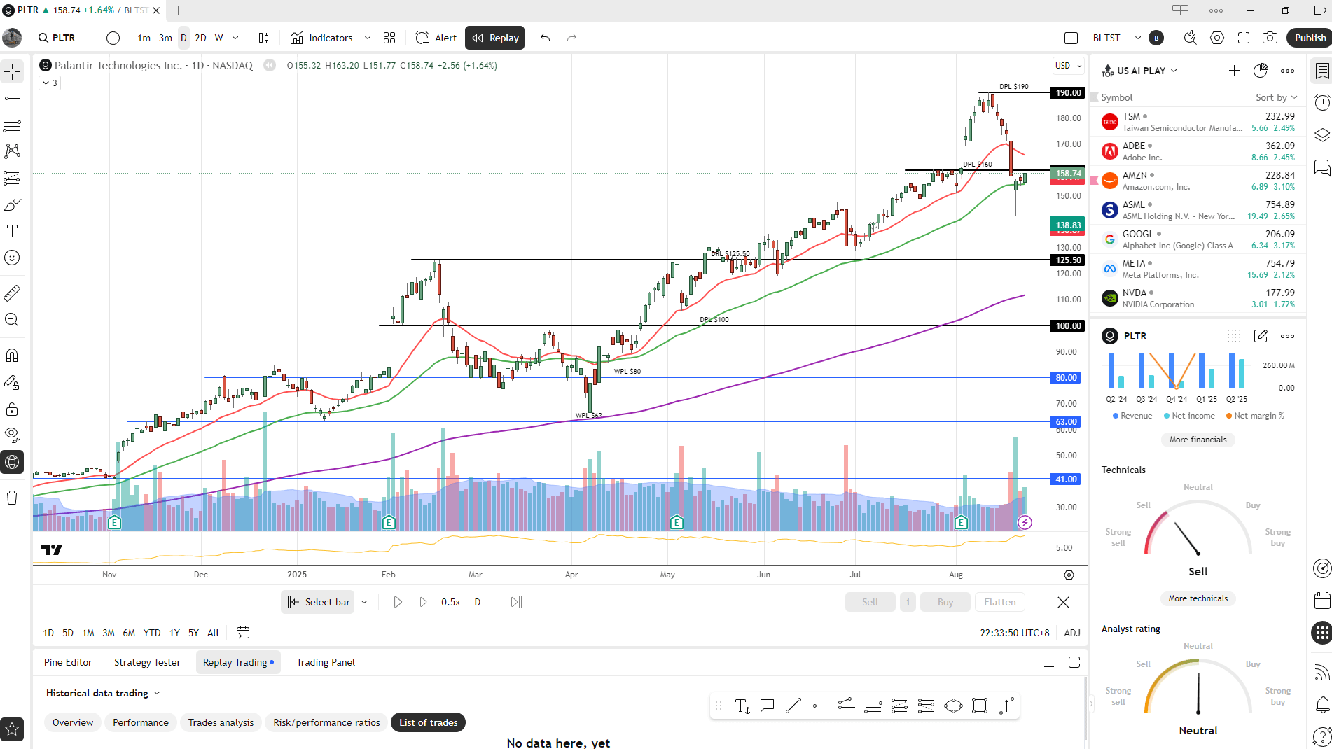
Task: Select the XABCD Pattern tool
Action: click(x=13, y=150)
